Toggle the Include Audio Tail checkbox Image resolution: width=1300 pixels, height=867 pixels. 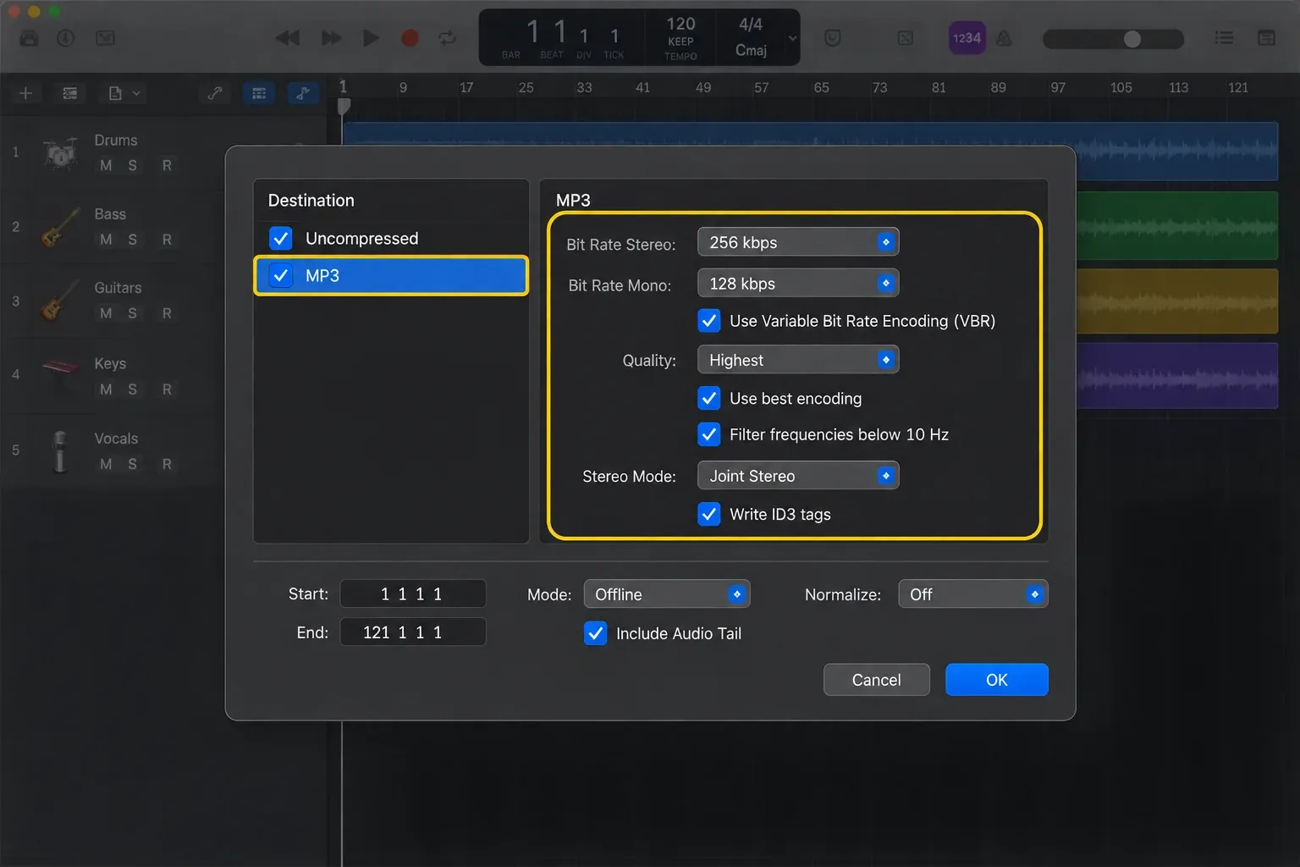point(596,633)
